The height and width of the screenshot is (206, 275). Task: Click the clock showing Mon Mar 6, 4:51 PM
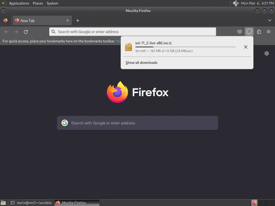coord(257,3)
